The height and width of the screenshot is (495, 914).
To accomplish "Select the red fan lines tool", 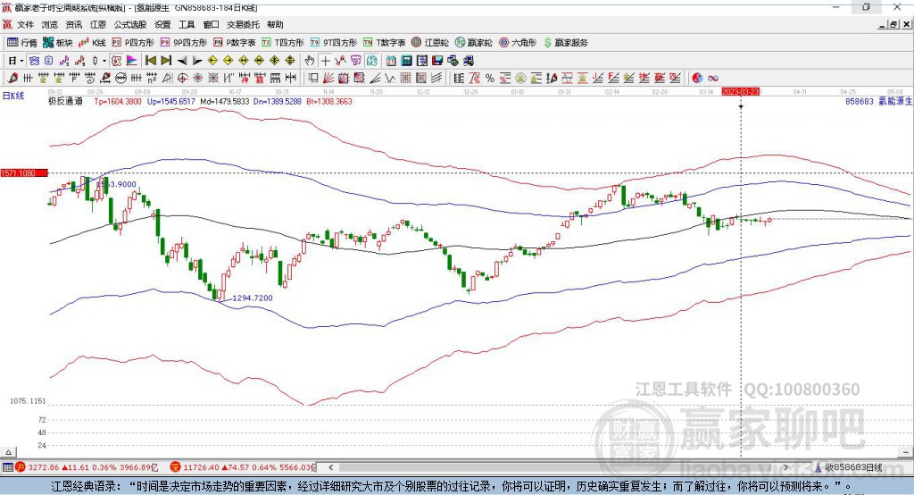I will (328, 79).
